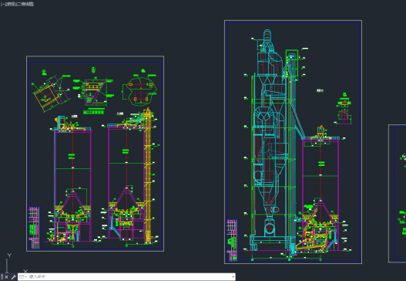Select the left sheet's title block table
Viewport: 406px width, 281px height.
(35, 228)
